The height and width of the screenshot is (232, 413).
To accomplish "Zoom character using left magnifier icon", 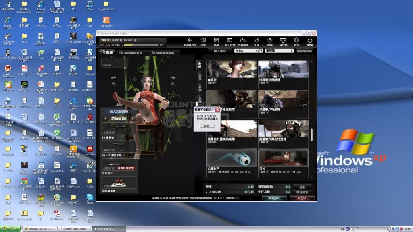I will point(114,84).
